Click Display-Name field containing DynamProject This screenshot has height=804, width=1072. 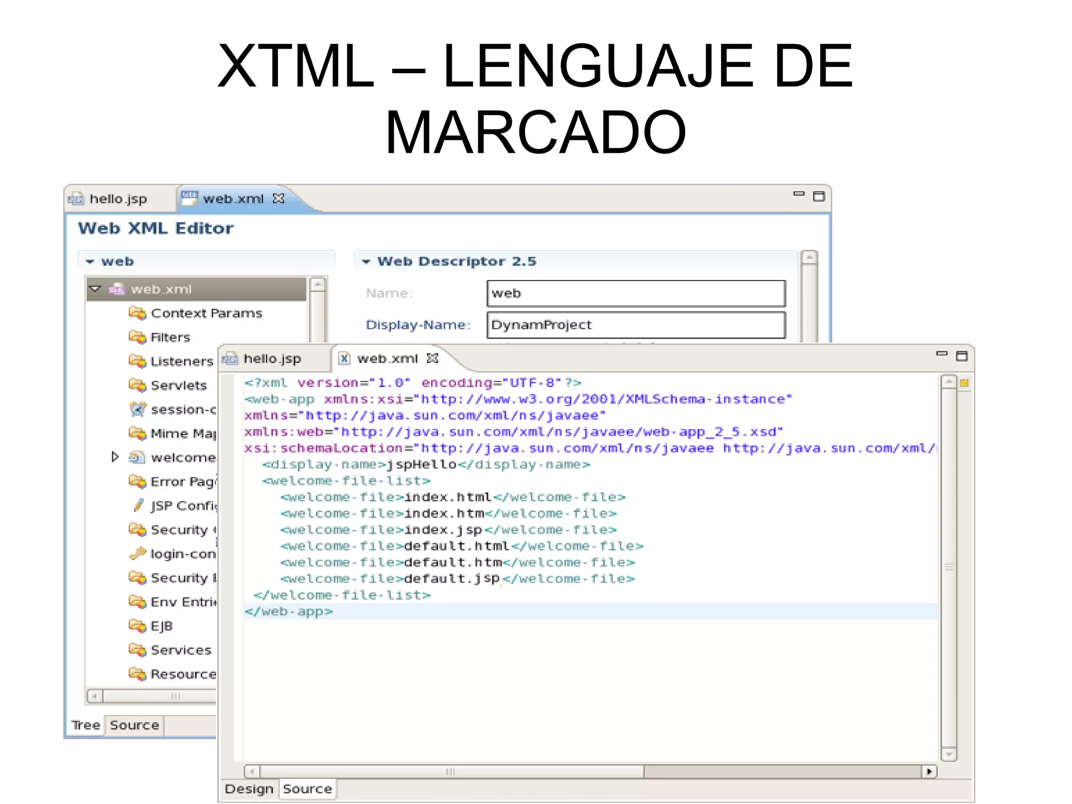[x=636, y=325]
